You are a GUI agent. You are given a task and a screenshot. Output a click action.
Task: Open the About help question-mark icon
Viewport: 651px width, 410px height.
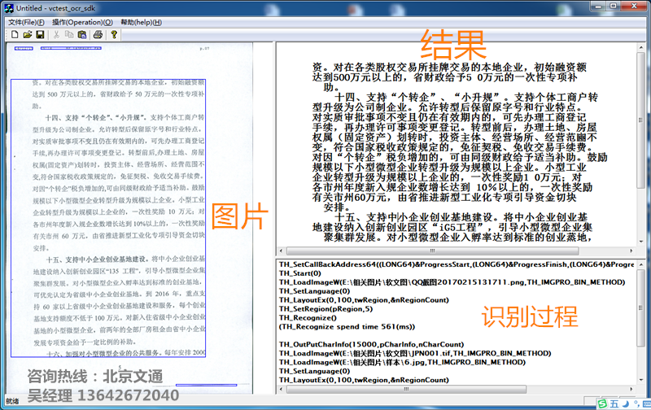click(114, 34)
